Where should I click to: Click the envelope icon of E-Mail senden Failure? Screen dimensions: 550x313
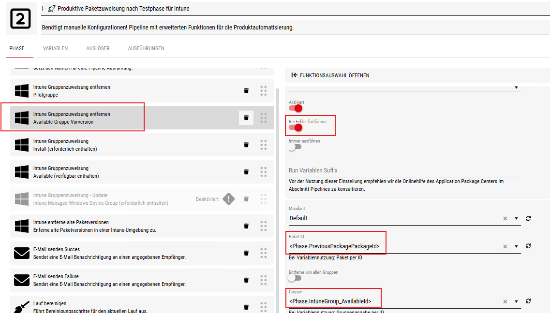22,280
